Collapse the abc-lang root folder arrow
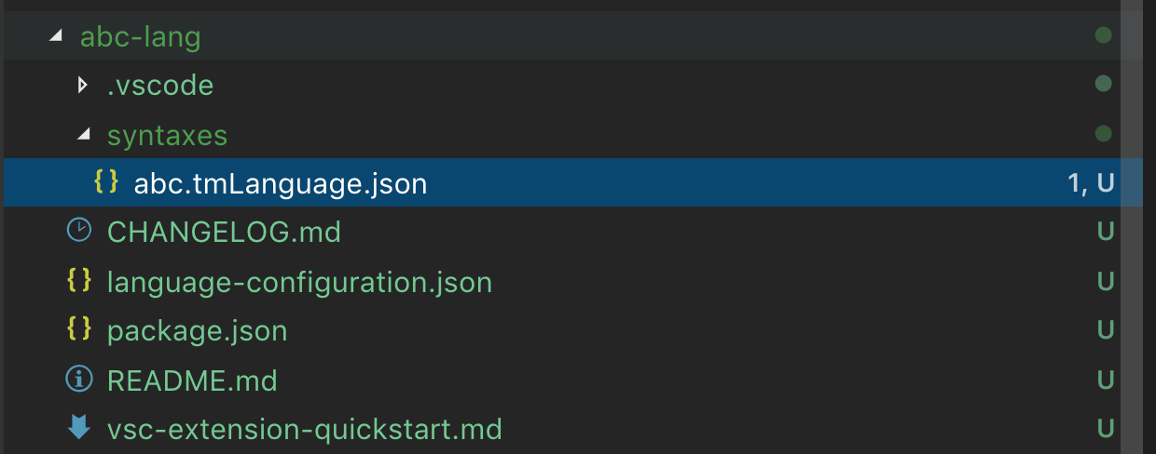 coord(57,36)
